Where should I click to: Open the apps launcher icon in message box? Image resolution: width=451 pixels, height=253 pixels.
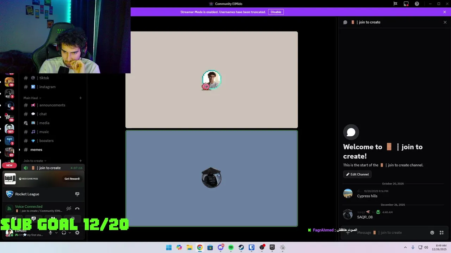coord(441,233)
